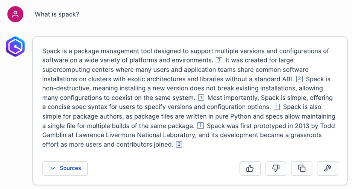Copy the answer with the copy icon
The width and height of the screenshot is (352, 189).
point(302,168)
